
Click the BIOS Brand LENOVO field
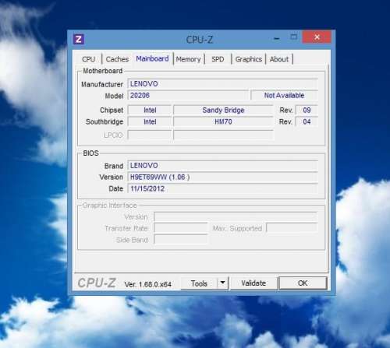pyautogui.click(x=223, y=166)
